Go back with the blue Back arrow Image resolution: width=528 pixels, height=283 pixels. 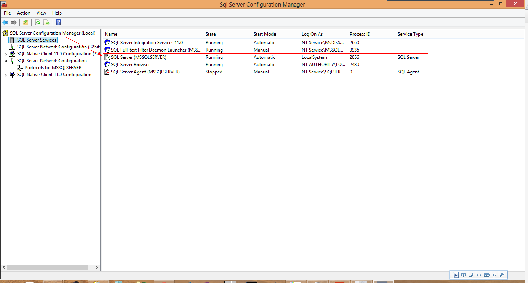pyautogui.click(x=5, y=23)
